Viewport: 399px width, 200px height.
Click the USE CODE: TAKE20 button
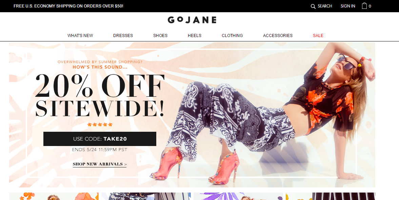click(100, 139)
